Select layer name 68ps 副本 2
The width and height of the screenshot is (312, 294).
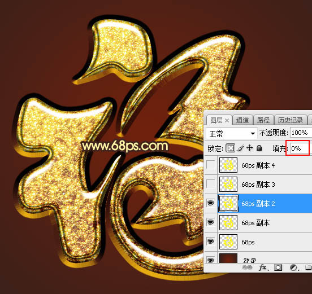click(x=258, y=204)
